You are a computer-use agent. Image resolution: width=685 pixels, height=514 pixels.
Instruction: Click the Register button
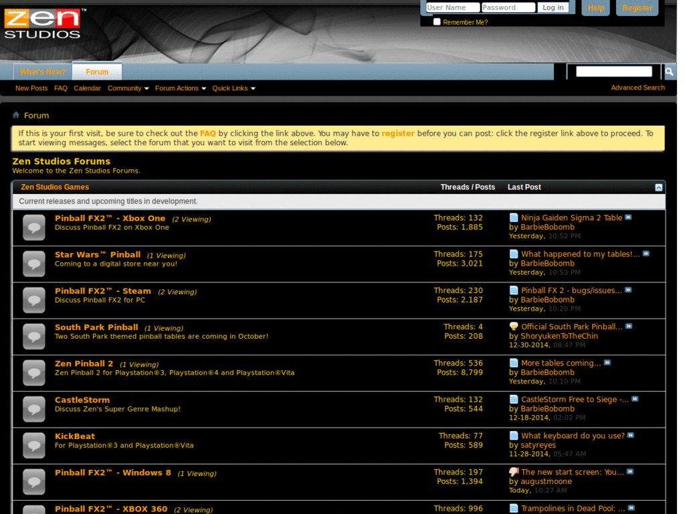[x=637, y=8]
